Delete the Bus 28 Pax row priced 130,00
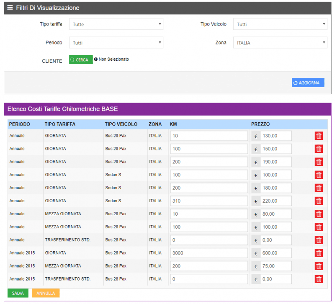Viewport: 335px width, 304px height. 319,136
